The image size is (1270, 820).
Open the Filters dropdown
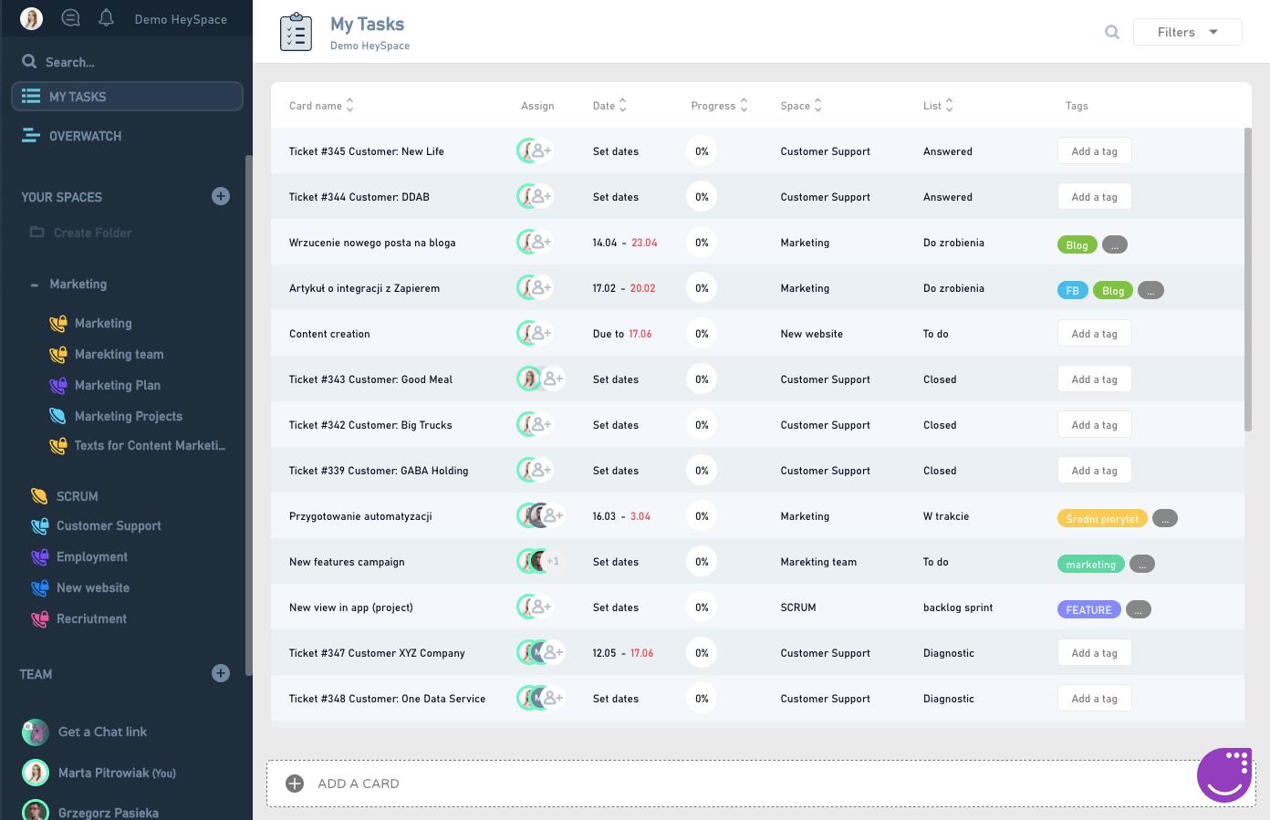click(1187, 32)
